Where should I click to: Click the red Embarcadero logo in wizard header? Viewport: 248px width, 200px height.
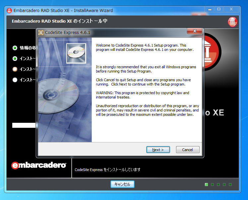click(232, 22)
